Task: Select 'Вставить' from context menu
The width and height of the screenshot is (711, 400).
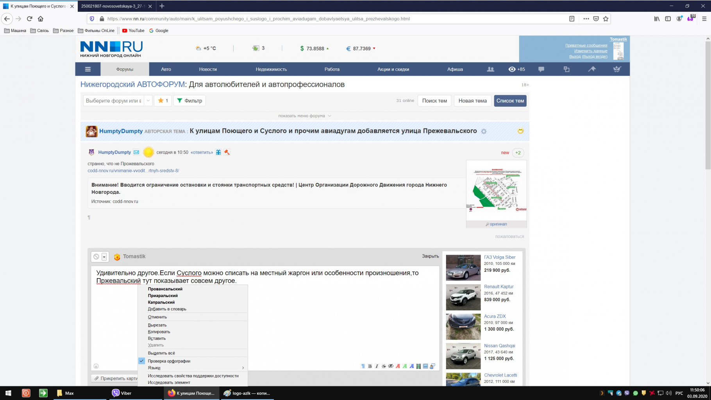Action: pos(157,338)
